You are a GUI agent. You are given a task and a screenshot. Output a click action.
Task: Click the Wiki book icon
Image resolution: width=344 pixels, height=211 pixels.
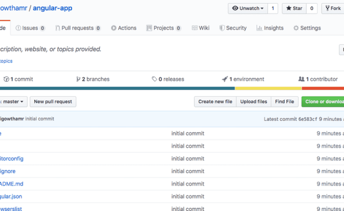pos(195,28)
